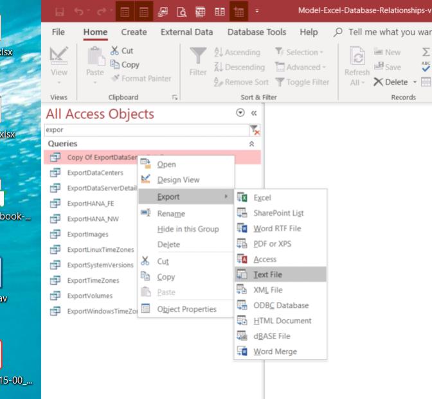The image size is (432, 399).
Task: Choose Open from the context menu
Action: (186, 164)
